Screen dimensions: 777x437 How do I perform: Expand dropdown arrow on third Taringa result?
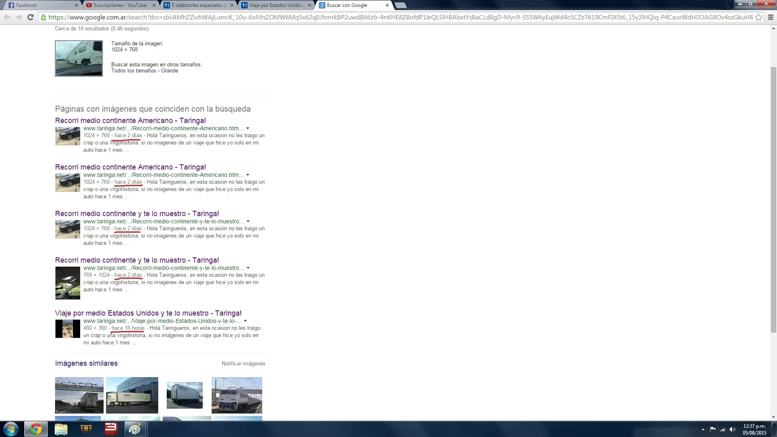[248, 222]
